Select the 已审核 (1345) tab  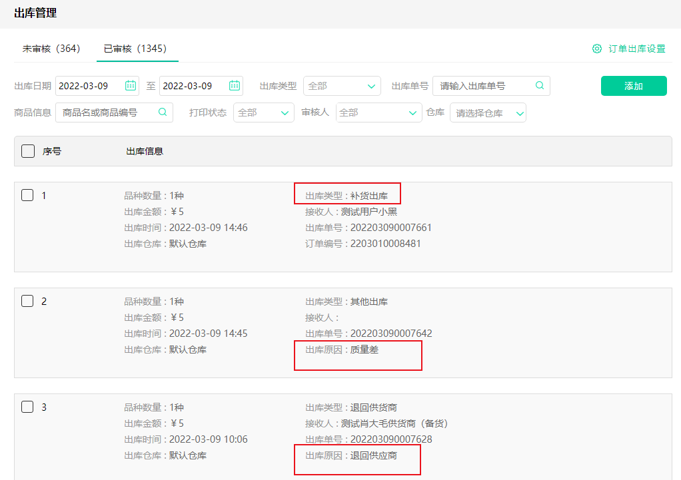coord(137,49)
